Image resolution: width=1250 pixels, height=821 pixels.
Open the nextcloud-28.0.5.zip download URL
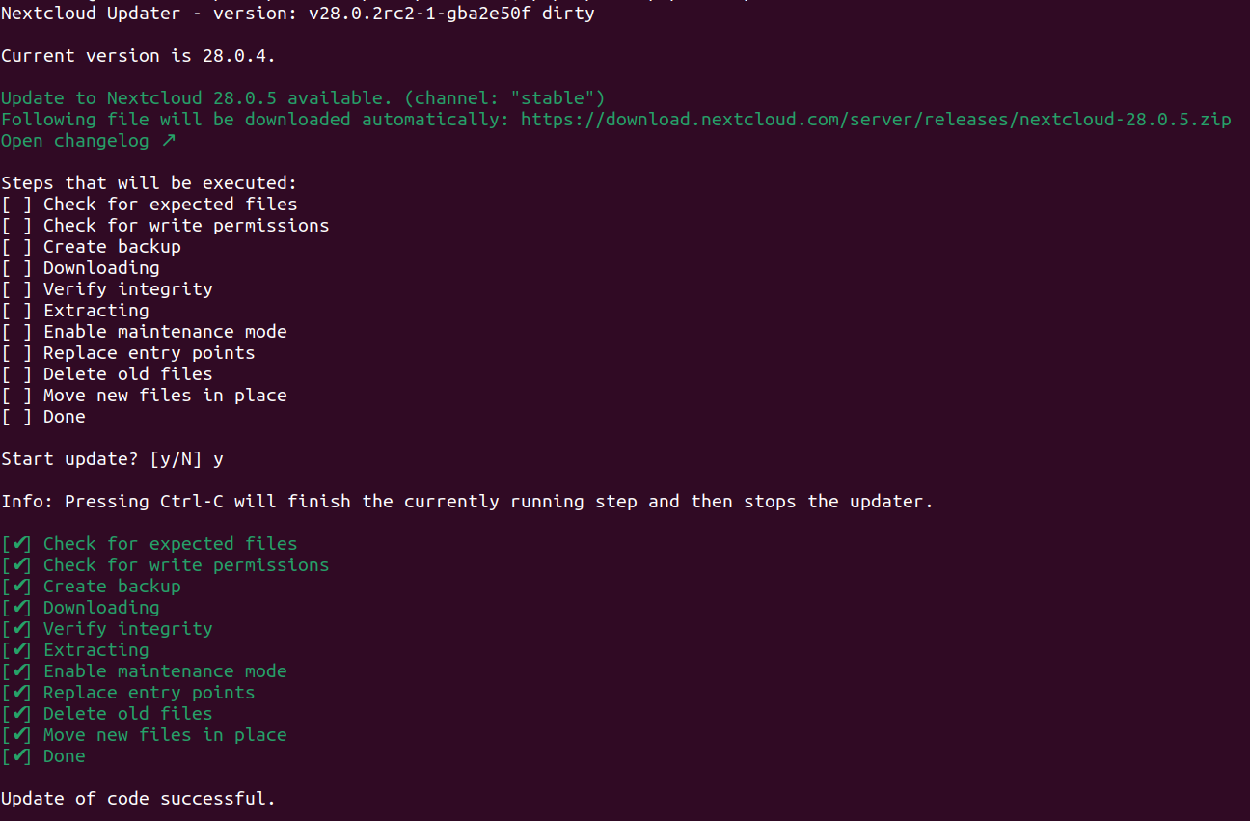click(x=876, y=120)
